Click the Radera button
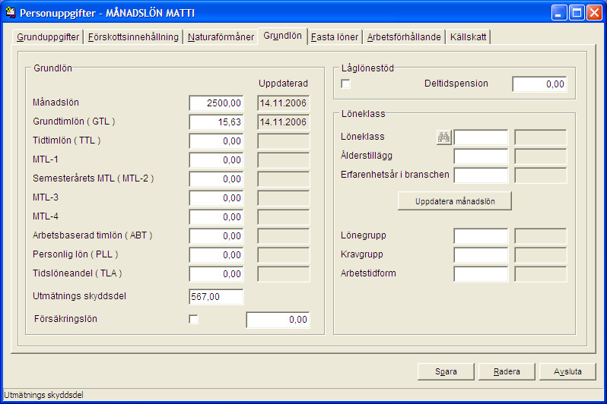 (x=507, y=371)
